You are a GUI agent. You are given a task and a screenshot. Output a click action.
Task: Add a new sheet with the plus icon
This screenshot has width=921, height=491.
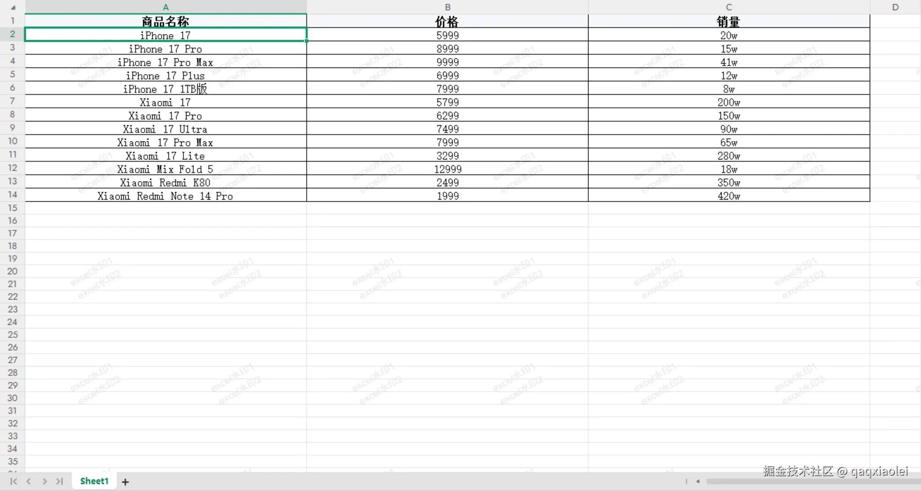(x=125, y=482)
